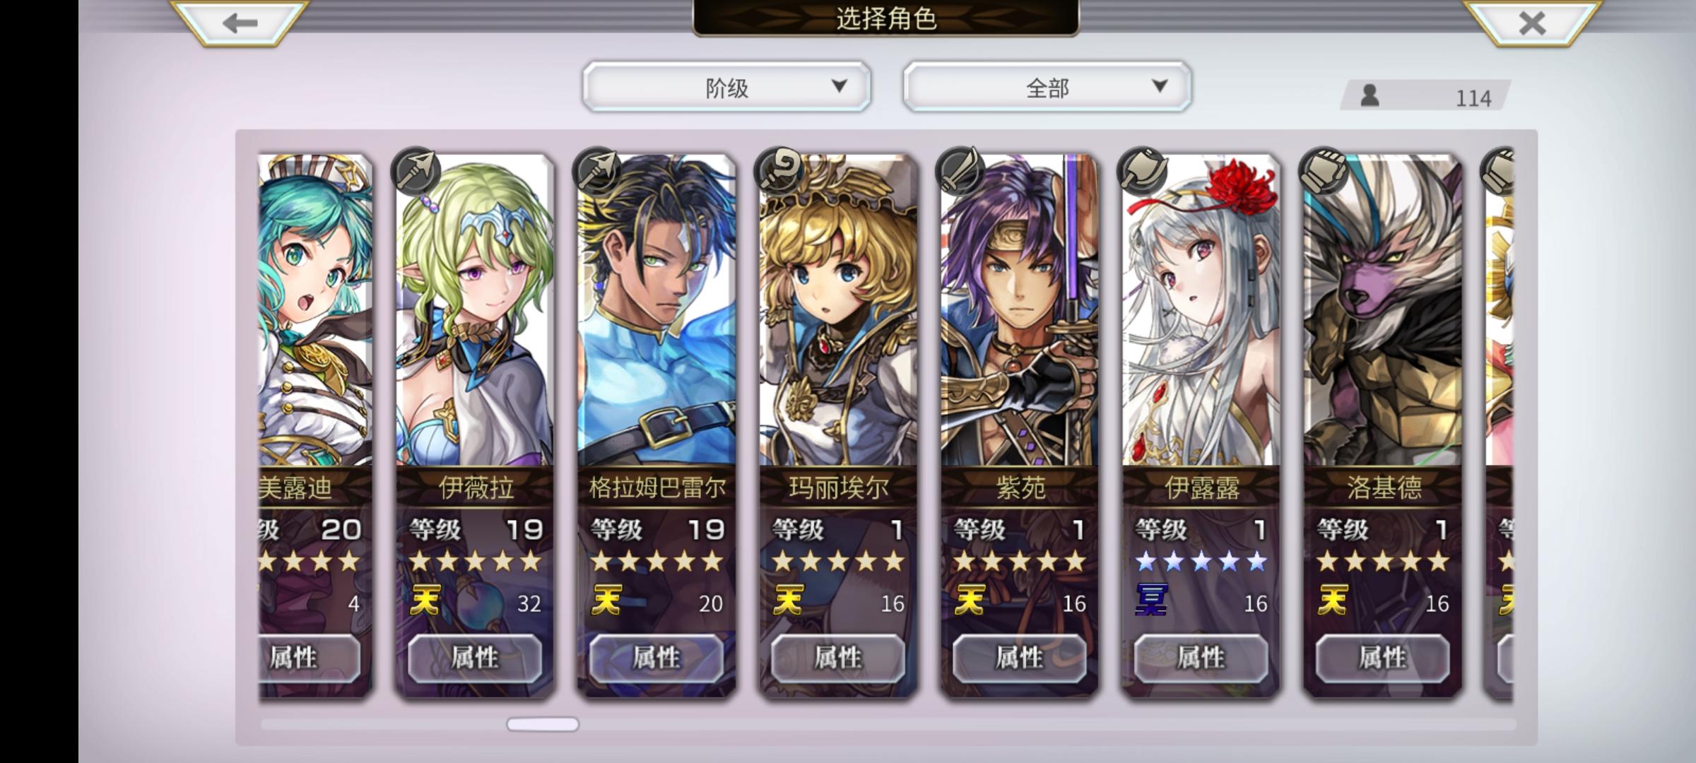Open the 阶级 sort dropdown

pos(726,87)
